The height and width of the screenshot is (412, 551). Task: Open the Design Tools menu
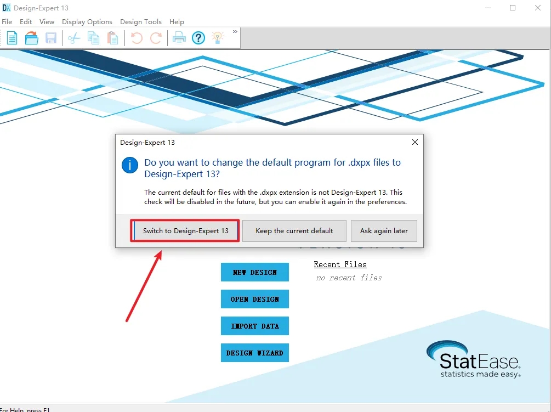pyautogui.click(x=141, y=22)
